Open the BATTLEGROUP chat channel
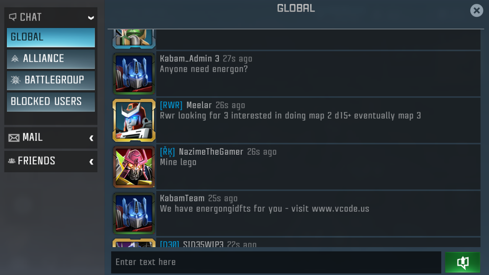The height and width of the screenshot is (275, 489). pos(51,80)
